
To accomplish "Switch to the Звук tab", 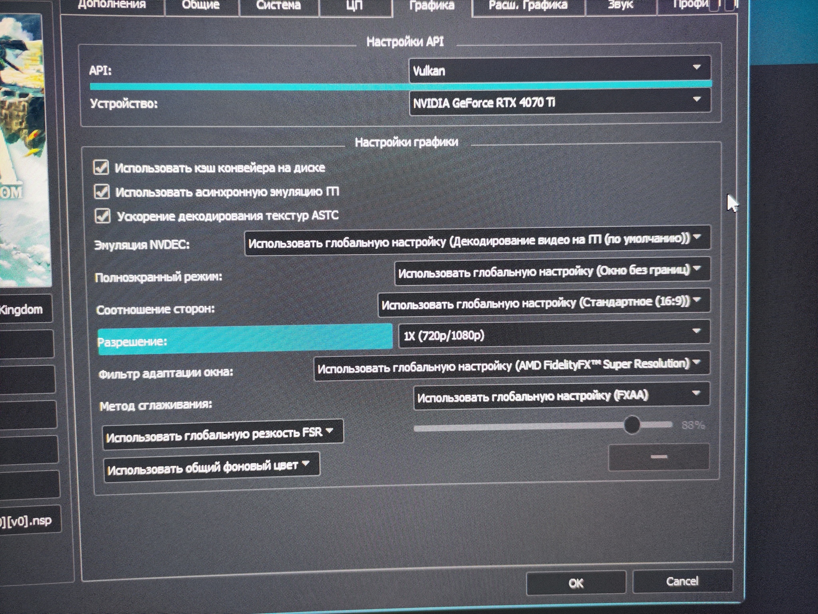I will [x=620, y=5].
